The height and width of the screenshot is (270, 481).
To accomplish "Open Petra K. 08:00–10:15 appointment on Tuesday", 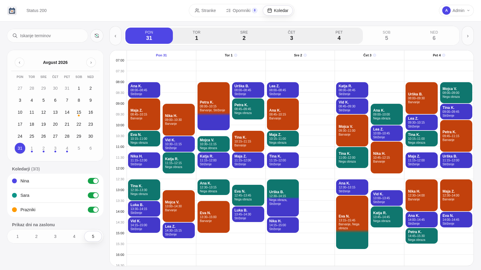I will pos(213,106).
